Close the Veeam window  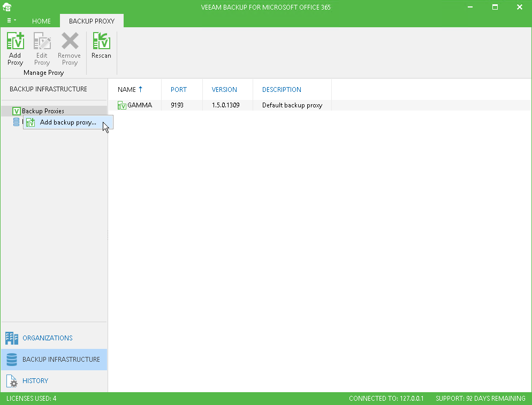[520, 7]
